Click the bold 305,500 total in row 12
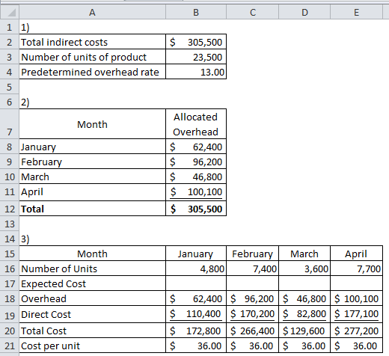 pos(196,209)
